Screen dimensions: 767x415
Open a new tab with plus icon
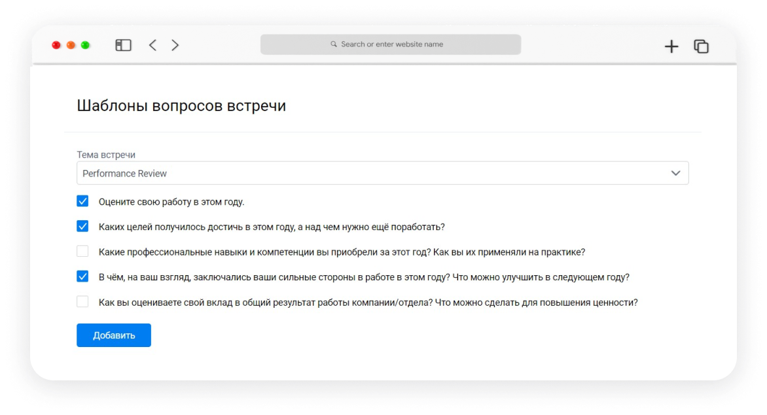[671, 46]
